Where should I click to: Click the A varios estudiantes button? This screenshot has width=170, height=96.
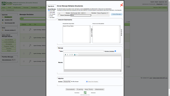pyautogui.click(x=9, y=42)
